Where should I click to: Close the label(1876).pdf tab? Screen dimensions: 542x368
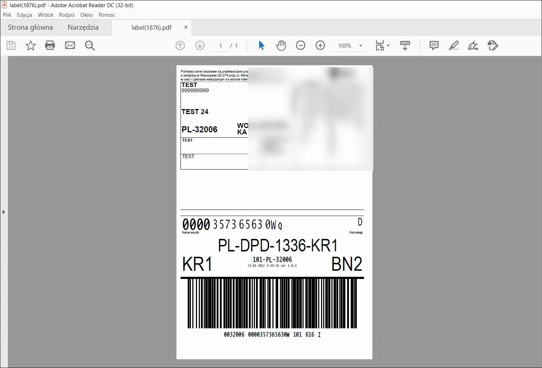pyautogui.click(x=186, y=27)
